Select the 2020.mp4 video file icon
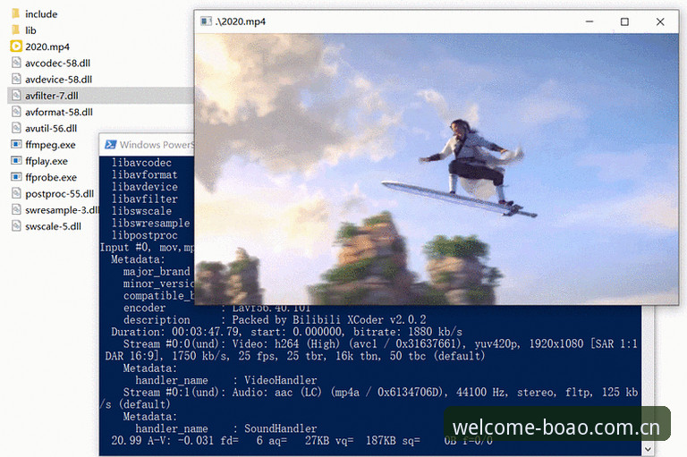 pyautogui.click(x=16, y=47)
